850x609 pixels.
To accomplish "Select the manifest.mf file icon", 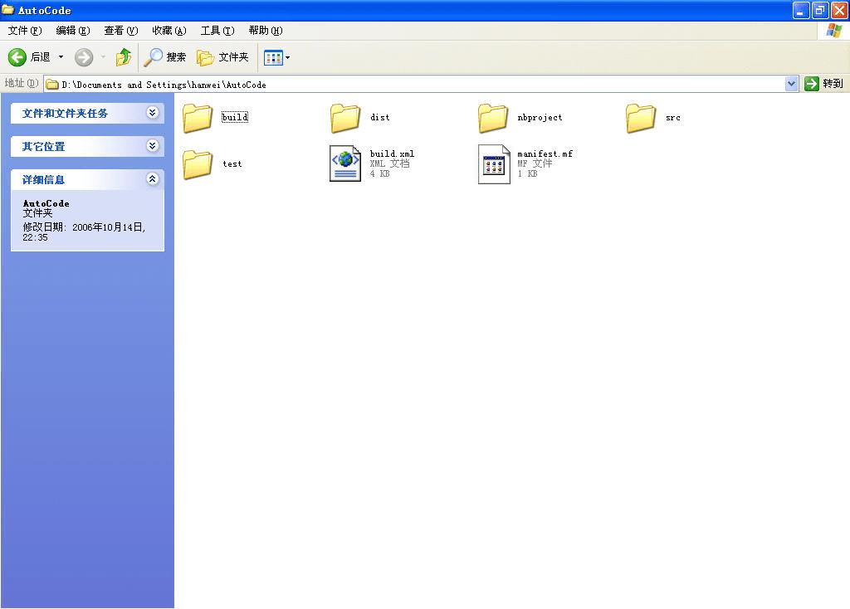I will coord(494,164).
